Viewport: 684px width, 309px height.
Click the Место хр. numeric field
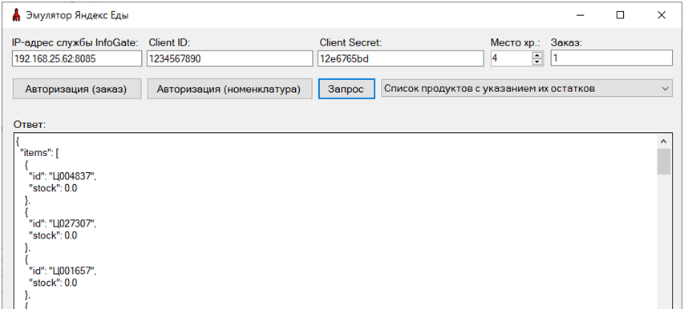point(512,58)
